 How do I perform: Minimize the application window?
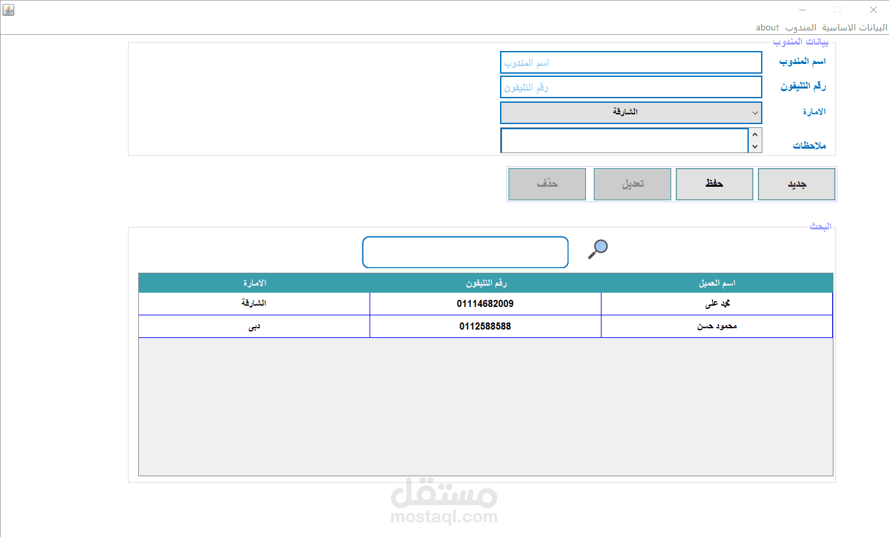click(802, 10)
